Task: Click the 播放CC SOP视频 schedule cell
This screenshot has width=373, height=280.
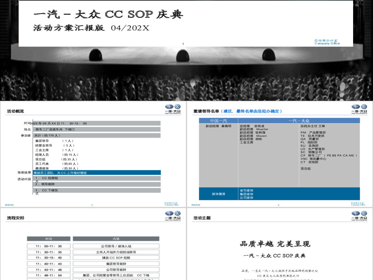Action: (x=116, y=258)
